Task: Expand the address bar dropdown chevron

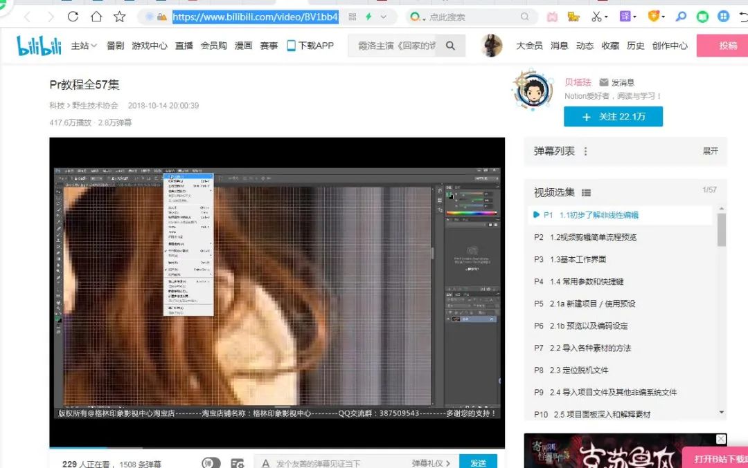Action: tap(383, 17)
